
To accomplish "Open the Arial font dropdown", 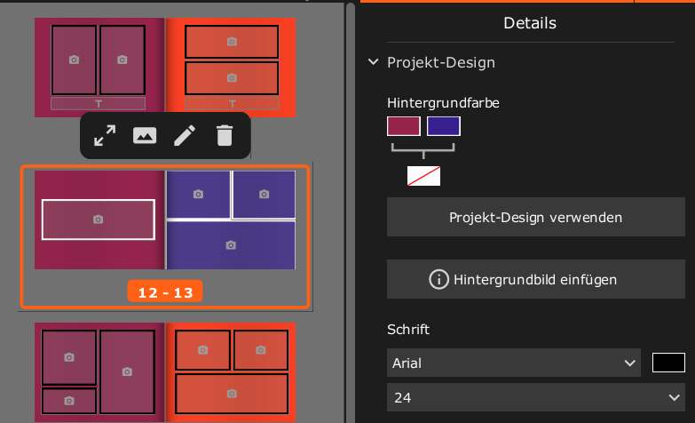I will click(x=514, y=363).
